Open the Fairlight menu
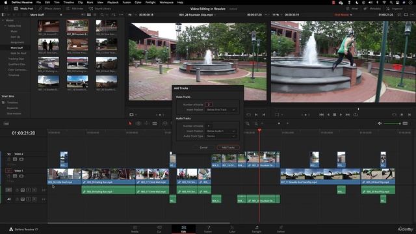Image resolution: width=416 pixels, height=234 pixels. [150, 3]
